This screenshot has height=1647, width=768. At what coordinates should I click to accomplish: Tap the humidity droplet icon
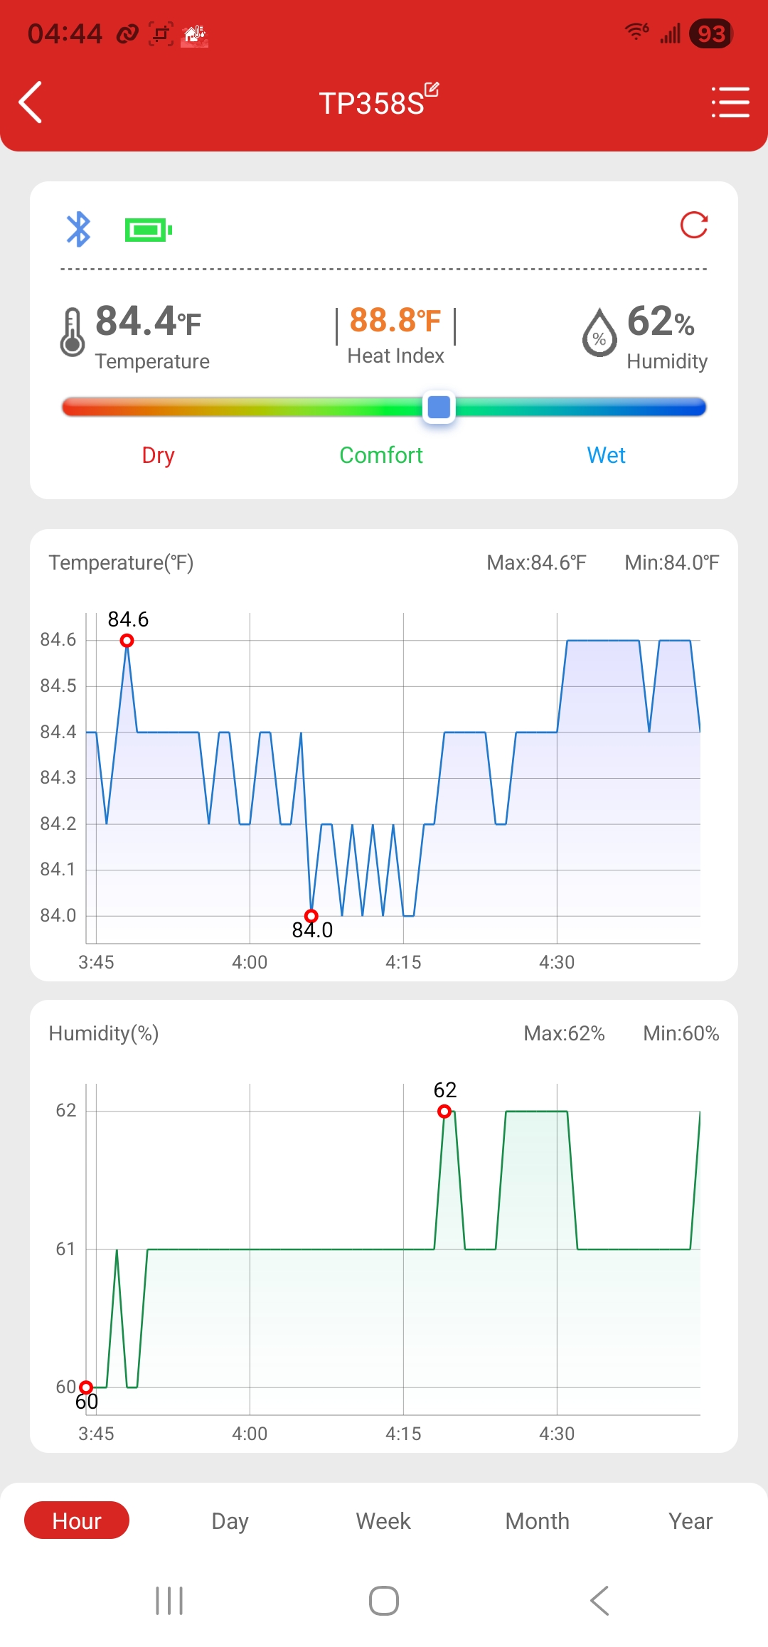599,331
